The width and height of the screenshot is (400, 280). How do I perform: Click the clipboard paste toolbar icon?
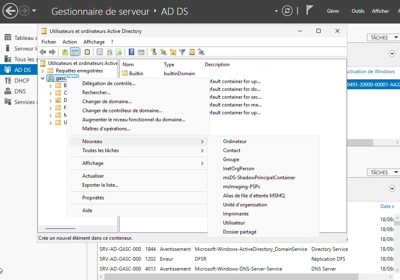(x=87, y=52)
